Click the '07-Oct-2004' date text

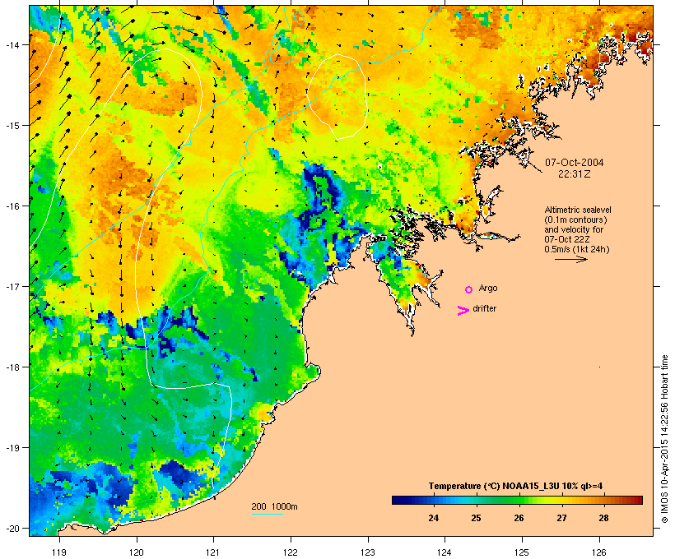[575, 163]
